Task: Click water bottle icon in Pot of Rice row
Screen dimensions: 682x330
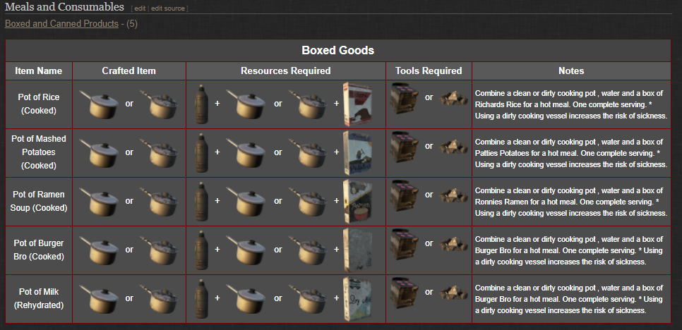Action: [201, 104]
